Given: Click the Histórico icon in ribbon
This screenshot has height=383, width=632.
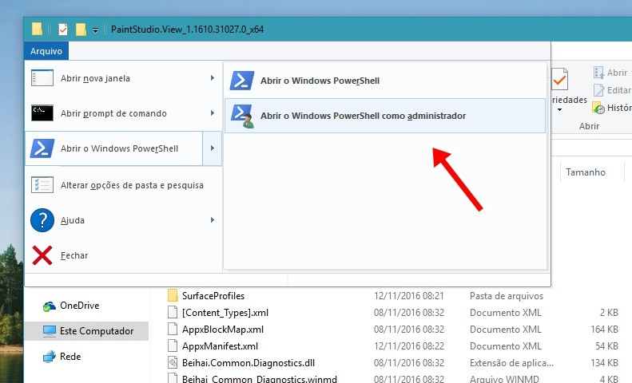Looking at the screenshot, I should 598,108.
